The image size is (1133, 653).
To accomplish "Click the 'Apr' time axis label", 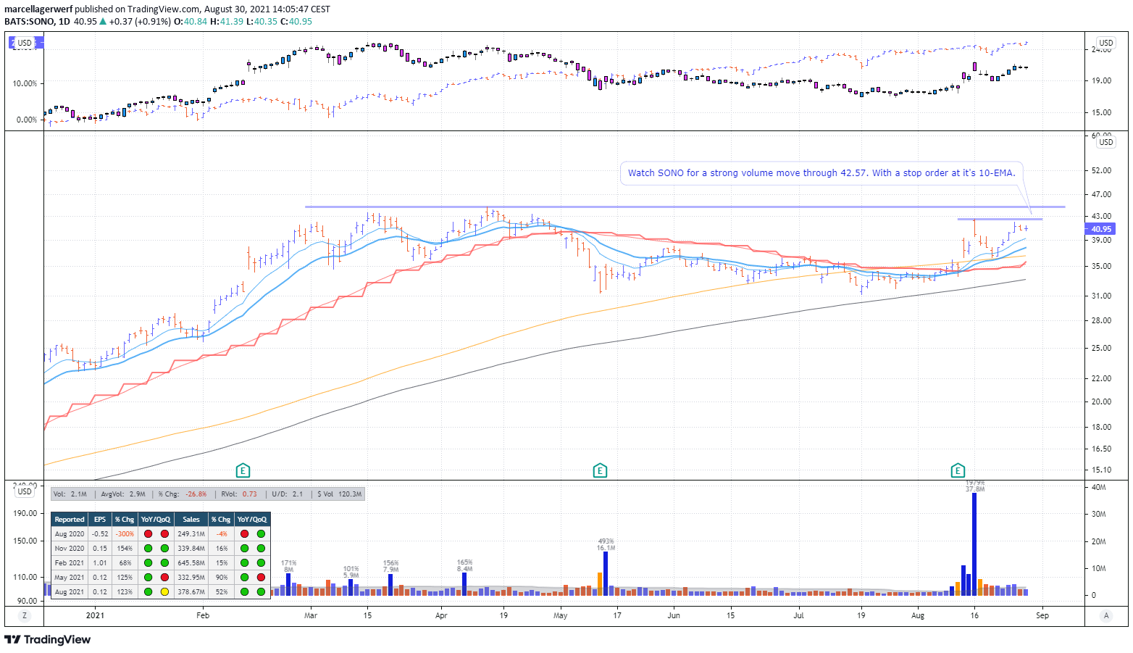I will [x=441, y=616].
